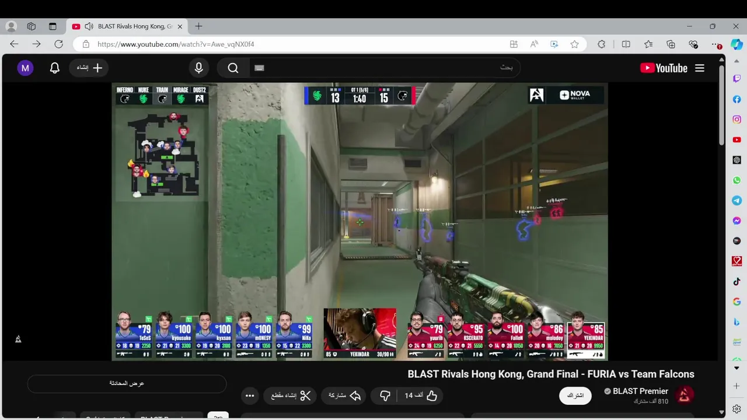Click the create (+) button

pos(90,68)
